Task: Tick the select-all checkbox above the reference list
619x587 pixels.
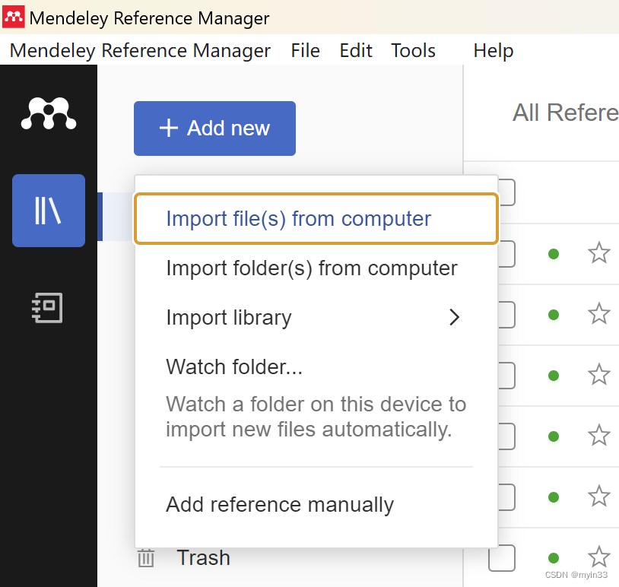Action: (x=507, y=192)
